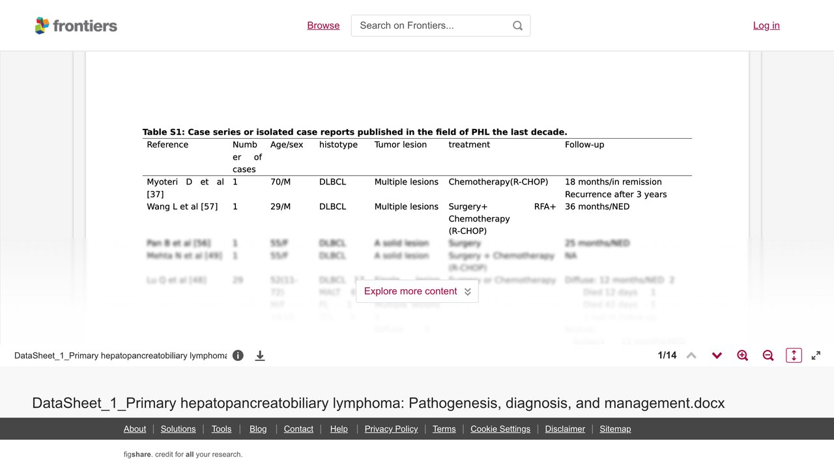Click the Frontiers logo

(76, 25)
